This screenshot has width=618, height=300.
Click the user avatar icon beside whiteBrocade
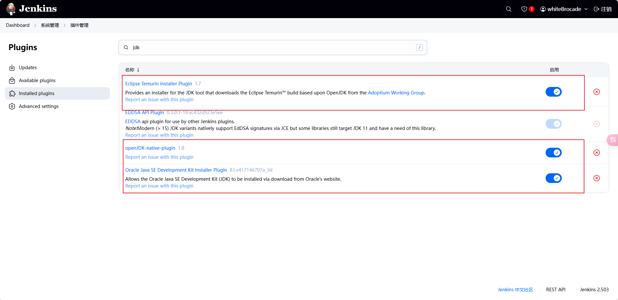click(x=543, y=9)
